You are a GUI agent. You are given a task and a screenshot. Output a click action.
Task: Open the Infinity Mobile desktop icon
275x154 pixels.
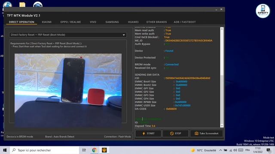click(263, 11)
